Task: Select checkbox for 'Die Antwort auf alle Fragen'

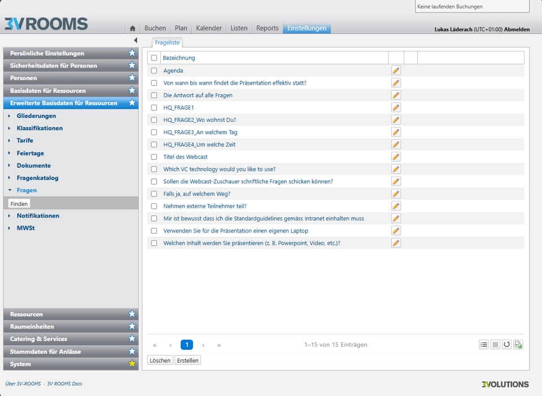Action: pos(154,95)
